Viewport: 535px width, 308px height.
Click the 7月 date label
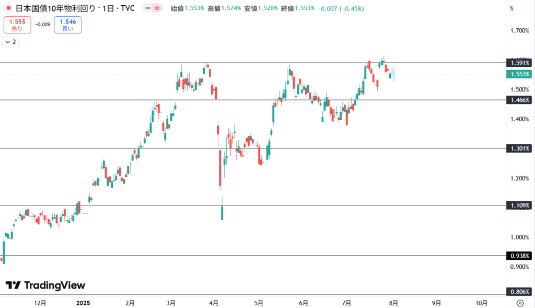[346, 303]
